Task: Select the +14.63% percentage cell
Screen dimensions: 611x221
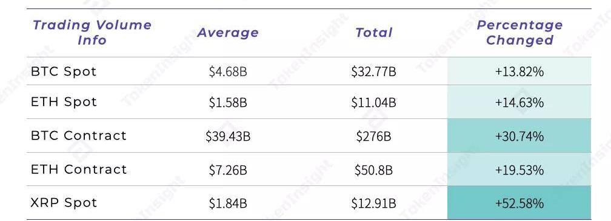Action: tap(519, 102)
